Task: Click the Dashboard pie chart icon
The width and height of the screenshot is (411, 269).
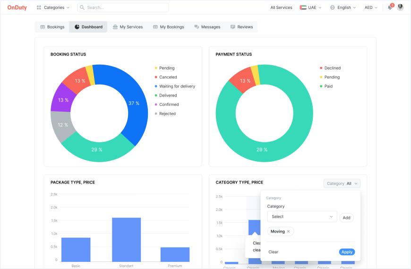Action: click(x=77, y=27)
